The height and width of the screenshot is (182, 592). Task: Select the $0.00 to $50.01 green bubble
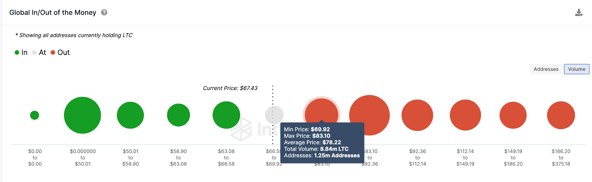tap(83, 115)
